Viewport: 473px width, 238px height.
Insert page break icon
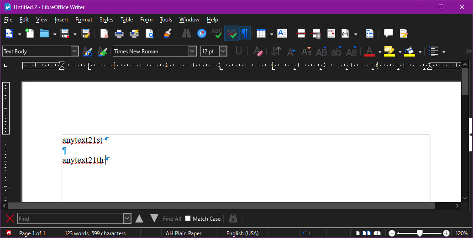coord(301,33)
